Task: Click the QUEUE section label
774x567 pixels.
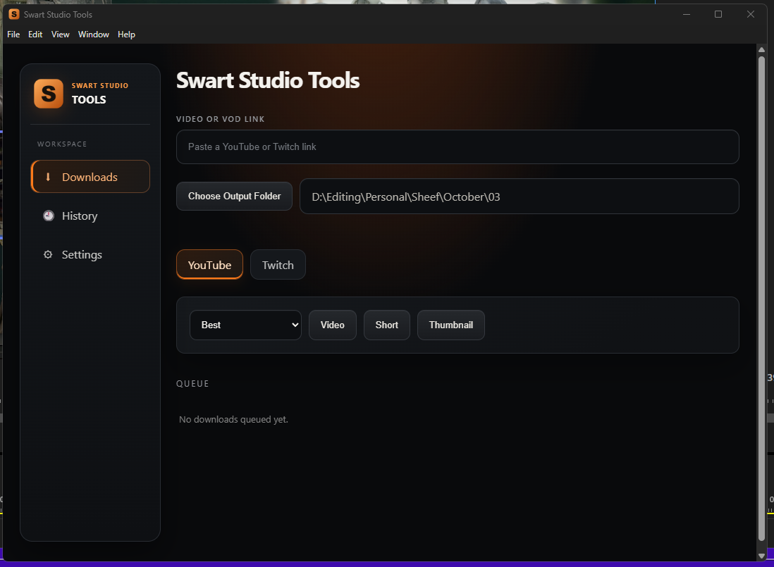Action: (x=192, y=384)
